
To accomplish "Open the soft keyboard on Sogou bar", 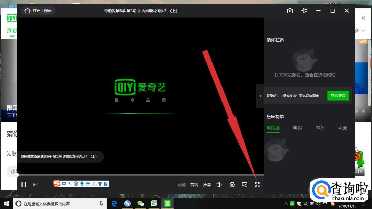I will pyautogui.click(x=88, y=184).
